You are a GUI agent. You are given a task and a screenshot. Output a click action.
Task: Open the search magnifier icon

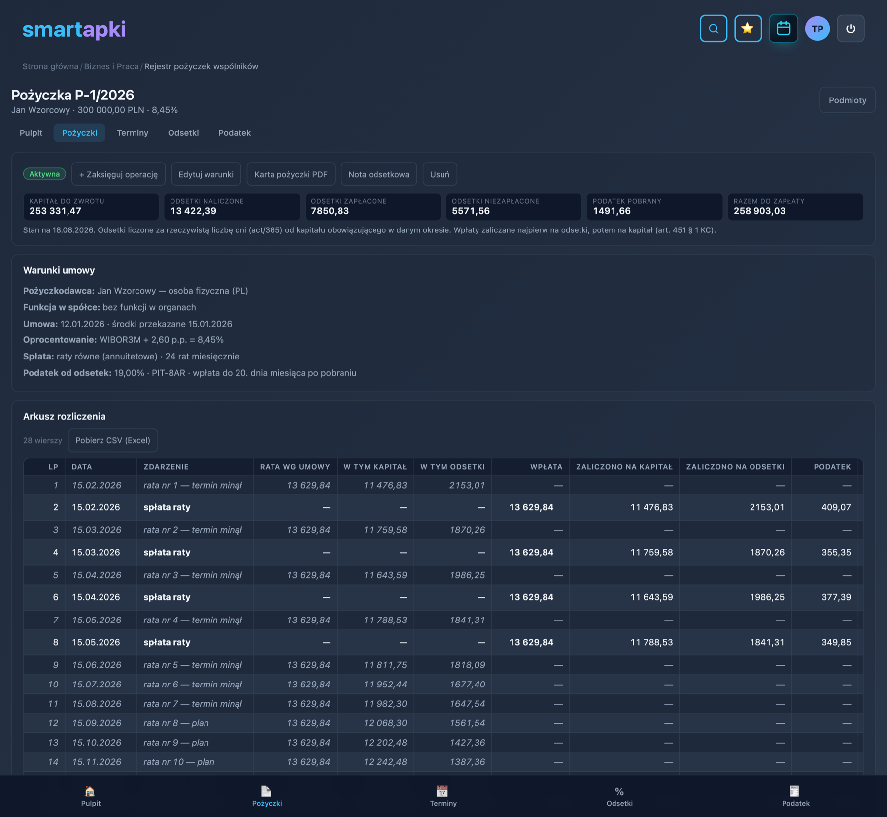tap(713, 29)
